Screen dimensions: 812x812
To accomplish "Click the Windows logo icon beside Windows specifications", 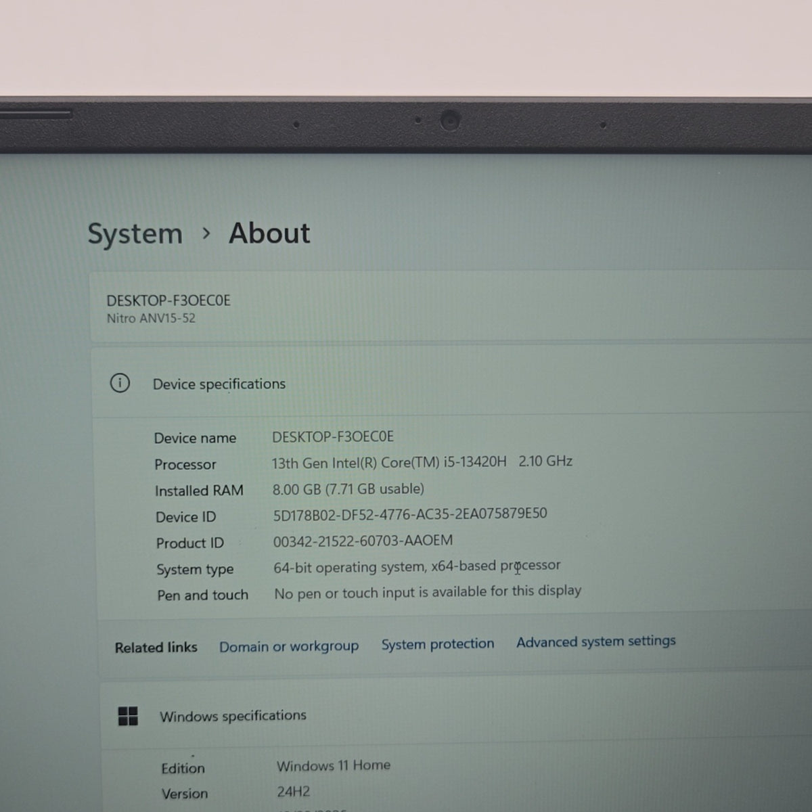I will 128,716.
